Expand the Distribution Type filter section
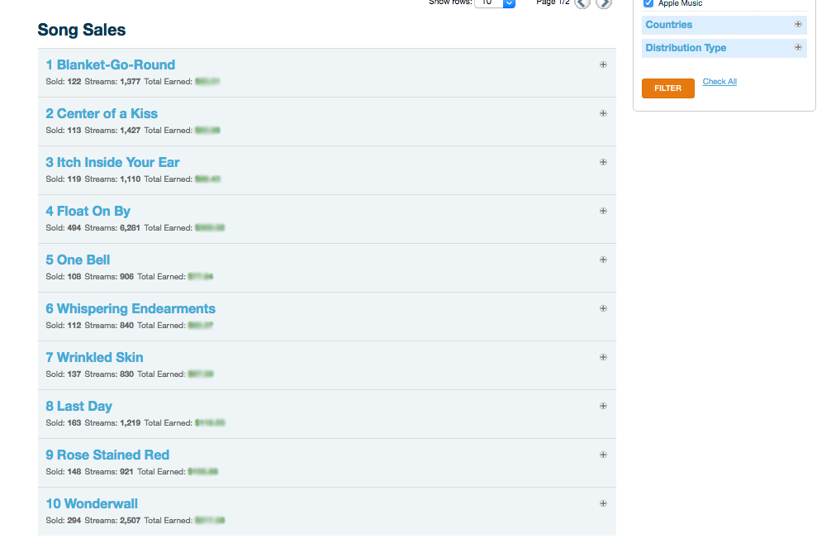This screenshot has width=831, height=548. pyautogui.click(x=724, y=48)
